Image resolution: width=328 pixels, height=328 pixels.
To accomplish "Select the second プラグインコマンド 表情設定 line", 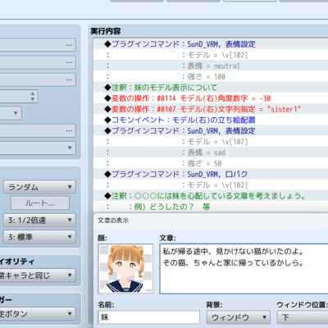I will (211, 131).
